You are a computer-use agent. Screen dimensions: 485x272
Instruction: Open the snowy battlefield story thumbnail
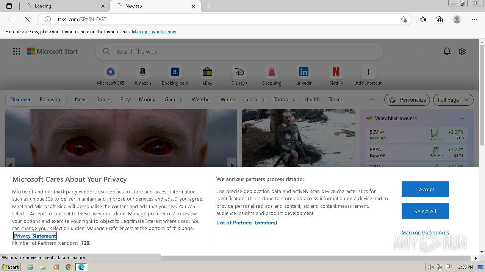(299, 138)
